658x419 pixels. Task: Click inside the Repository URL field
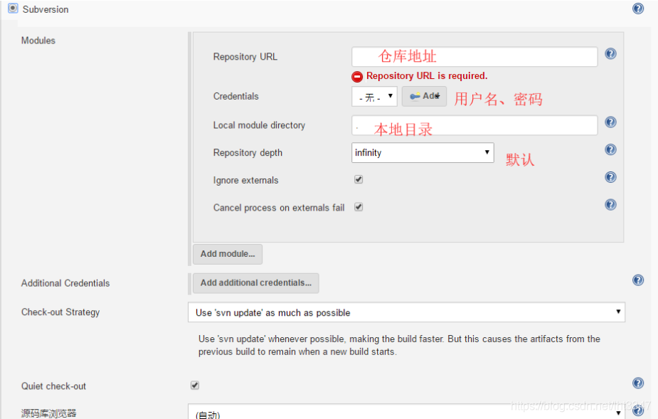coord(473,56)
